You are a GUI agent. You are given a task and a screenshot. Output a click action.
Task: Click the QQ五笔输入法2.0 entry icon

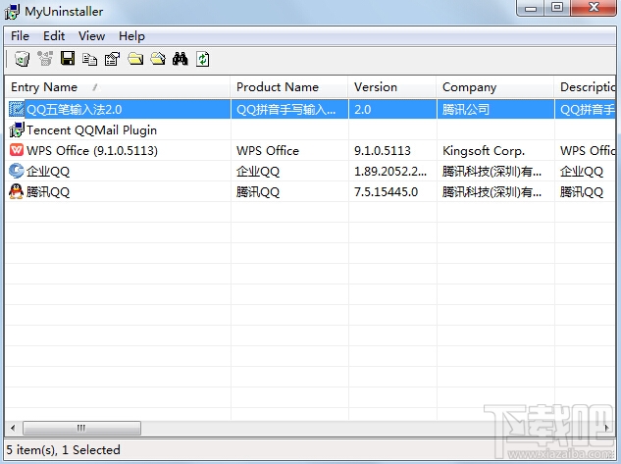17,109
